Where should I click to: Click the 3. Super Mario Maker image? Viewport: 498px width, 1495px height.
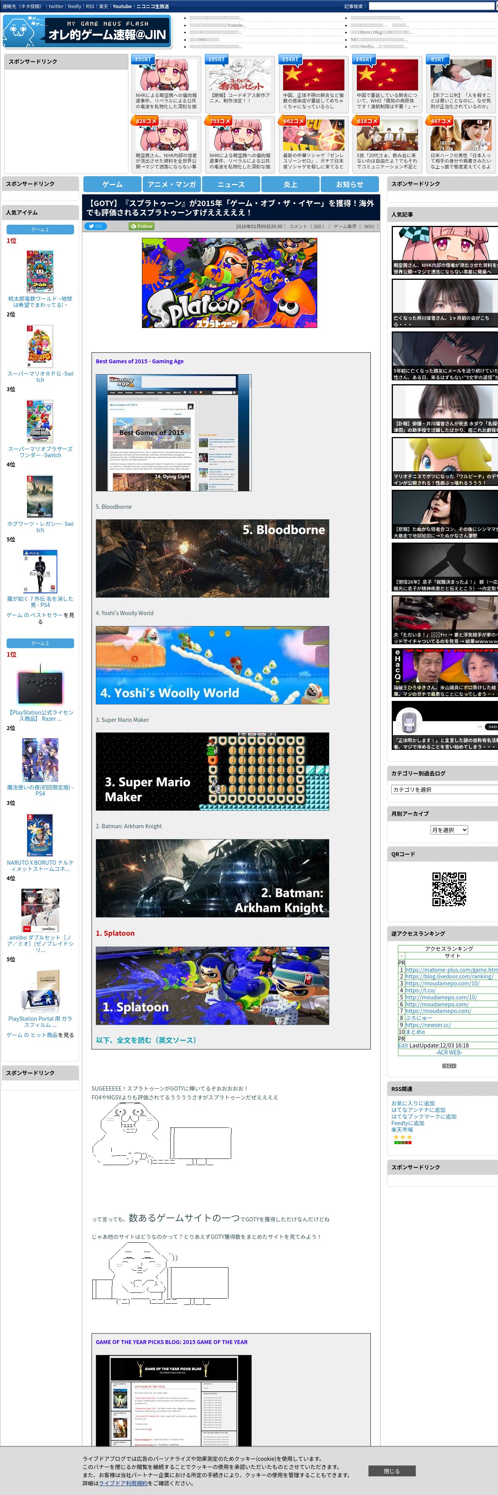pyautogui.click(x=212, y=771)
